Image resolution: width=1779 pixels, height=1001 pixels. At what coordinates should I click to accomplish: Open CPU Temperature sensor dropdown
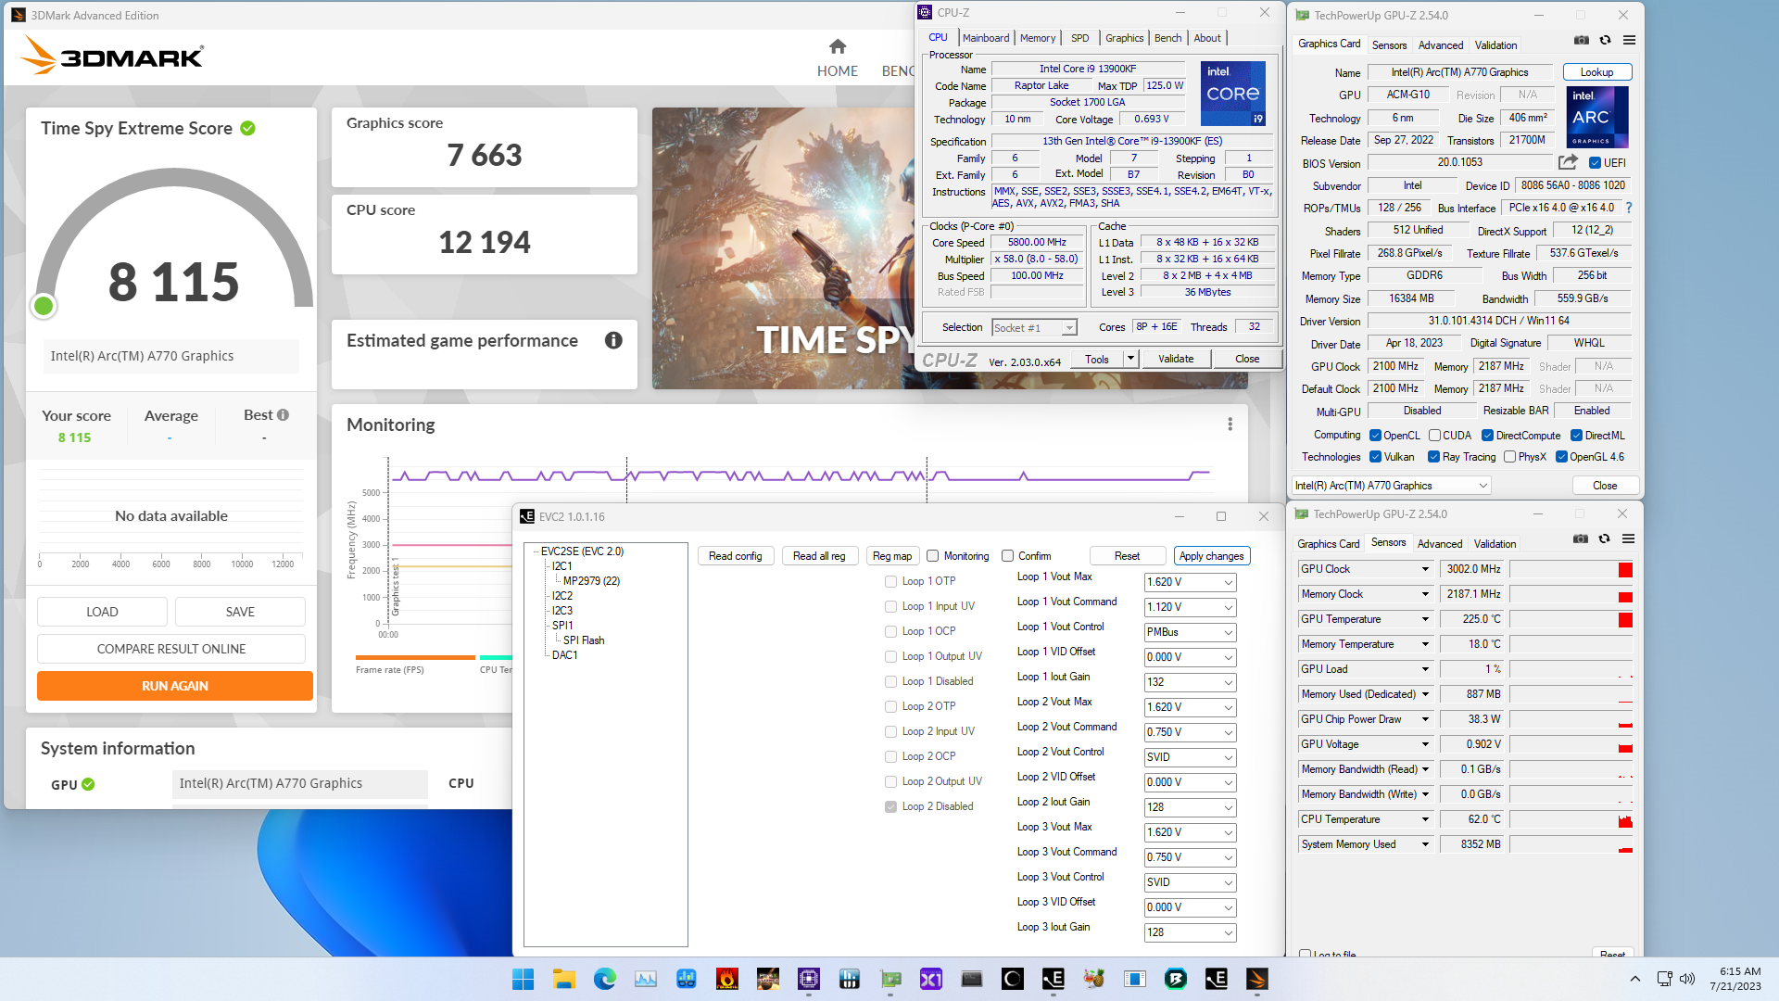(1425, 819)
